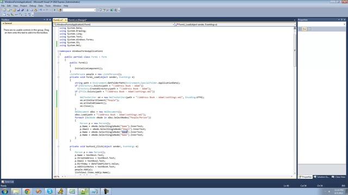Click the Paste toolbar icon

[x=35, y=10]
